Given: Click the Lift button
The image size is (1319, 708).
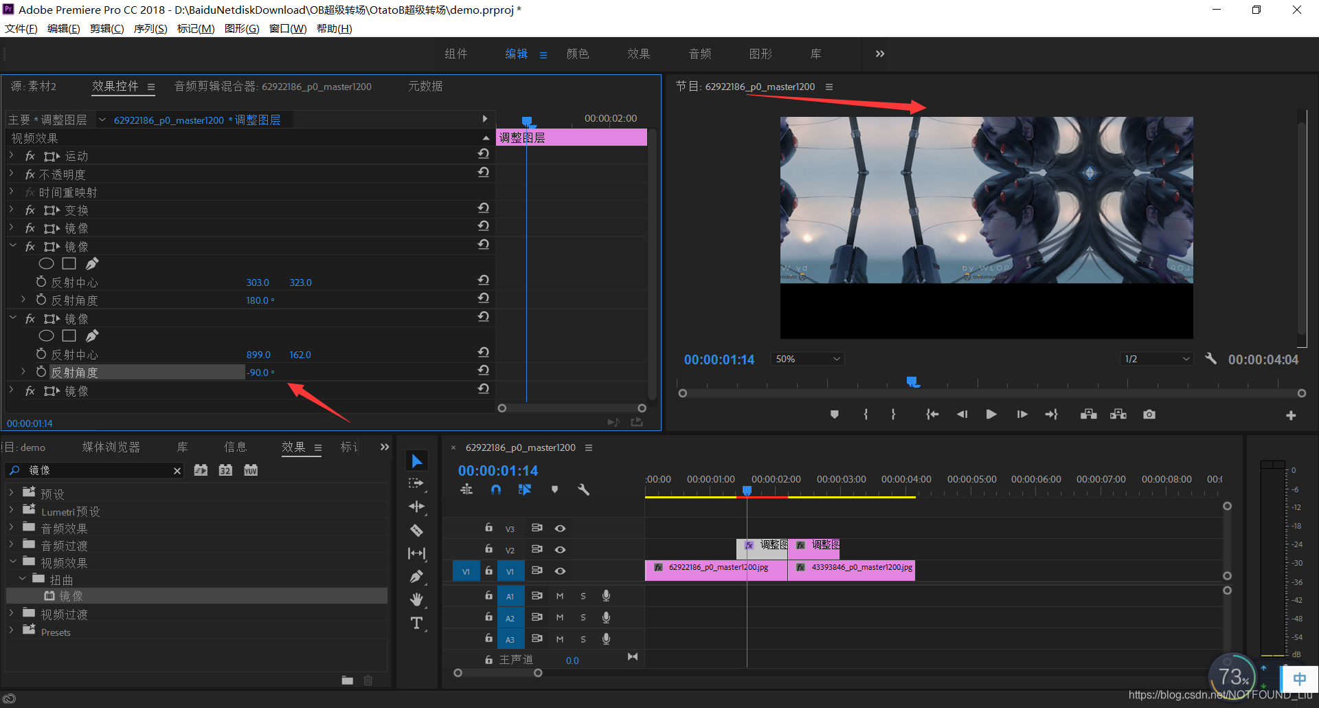Looking at the screenshot, I should (1088, 414).
